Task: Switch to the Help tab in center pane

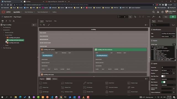Action: tap(55, 21)
